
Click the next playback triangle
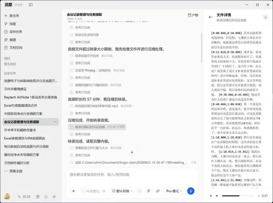tap(217, 196)
